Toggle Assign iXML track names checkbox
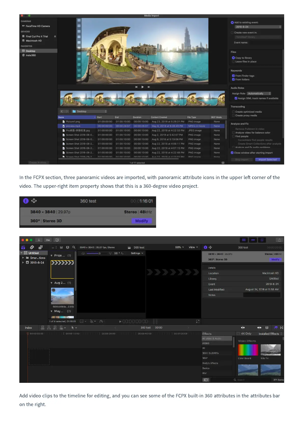 point(236,98)
